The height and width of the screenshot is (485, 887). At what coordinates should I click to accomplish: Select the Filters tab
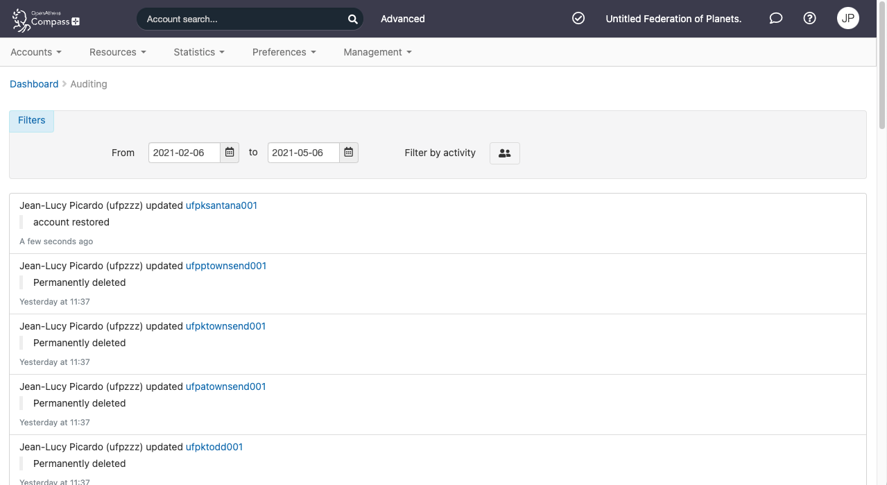[x=32, y=121]
